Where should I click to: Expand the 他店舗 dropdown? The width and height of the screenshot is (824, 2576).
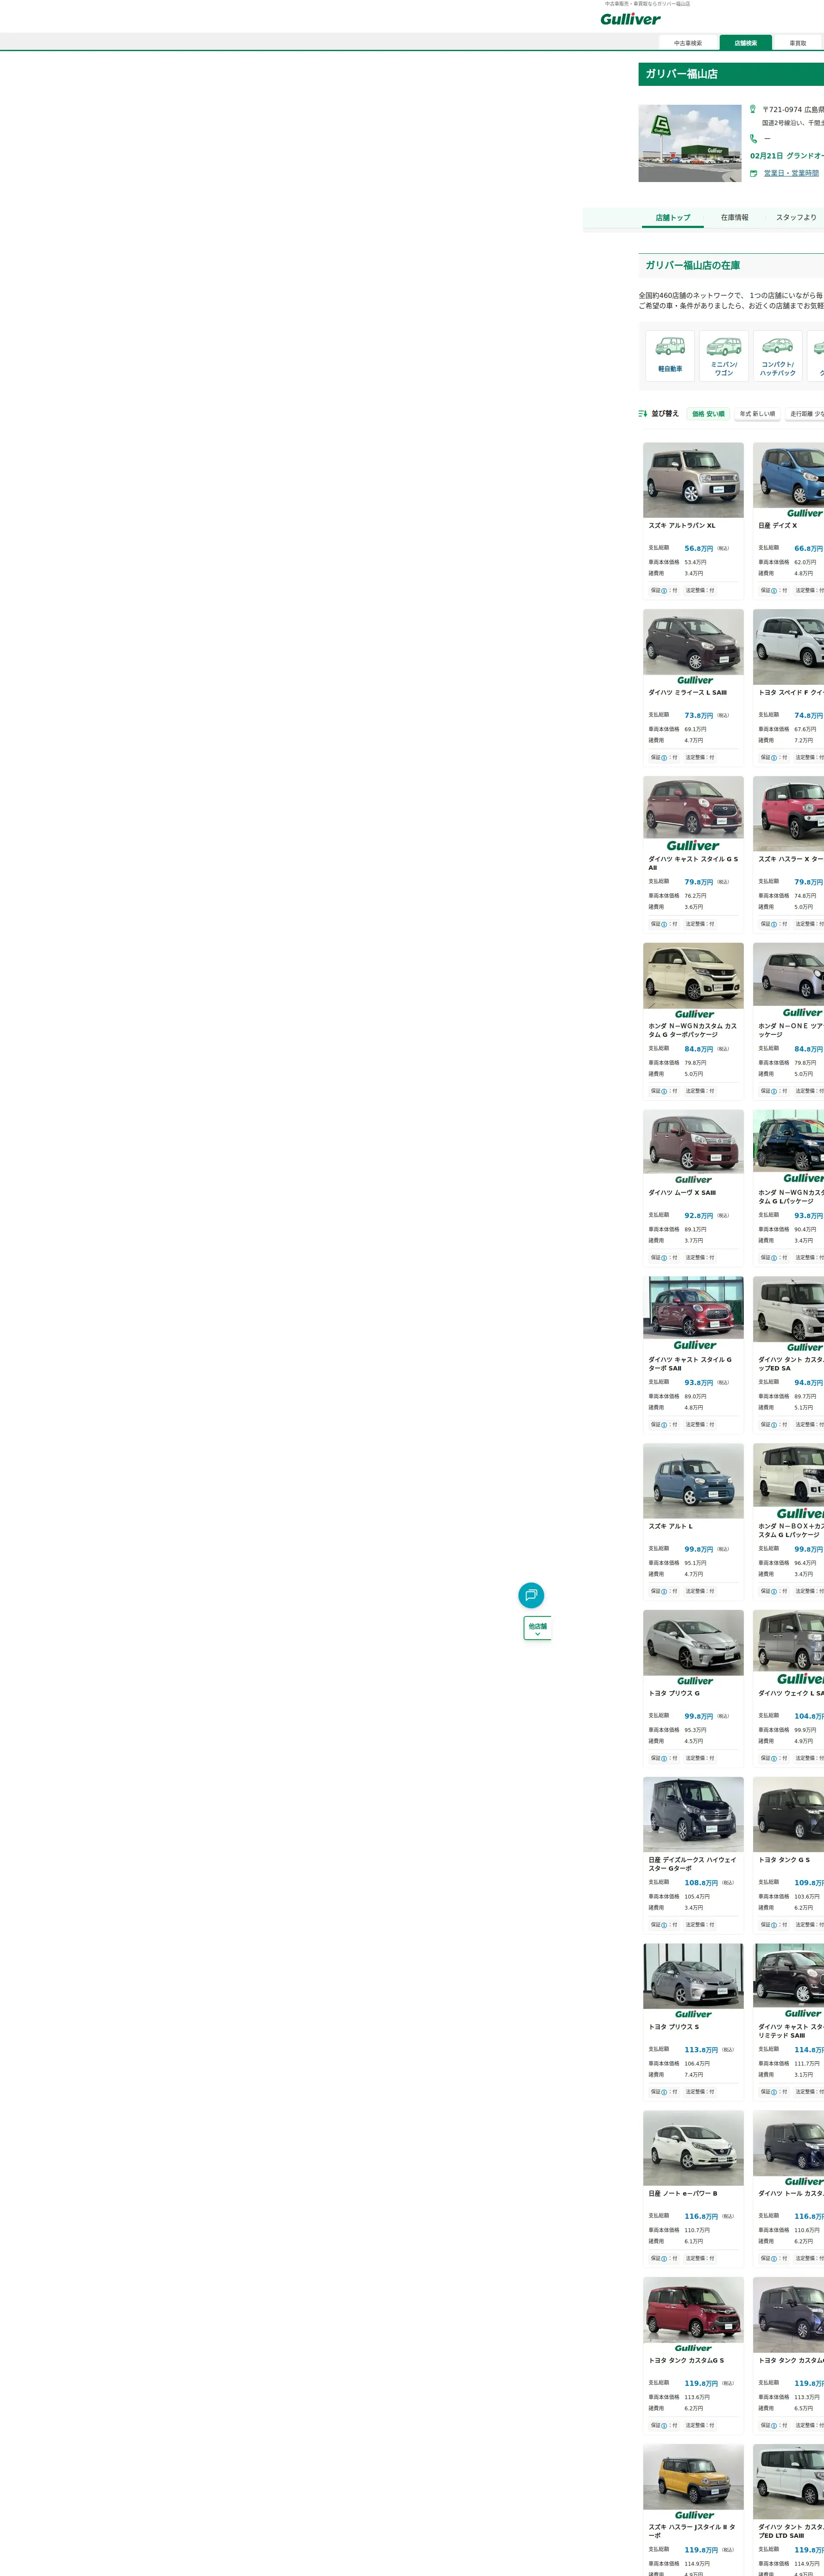point(537,1629)
